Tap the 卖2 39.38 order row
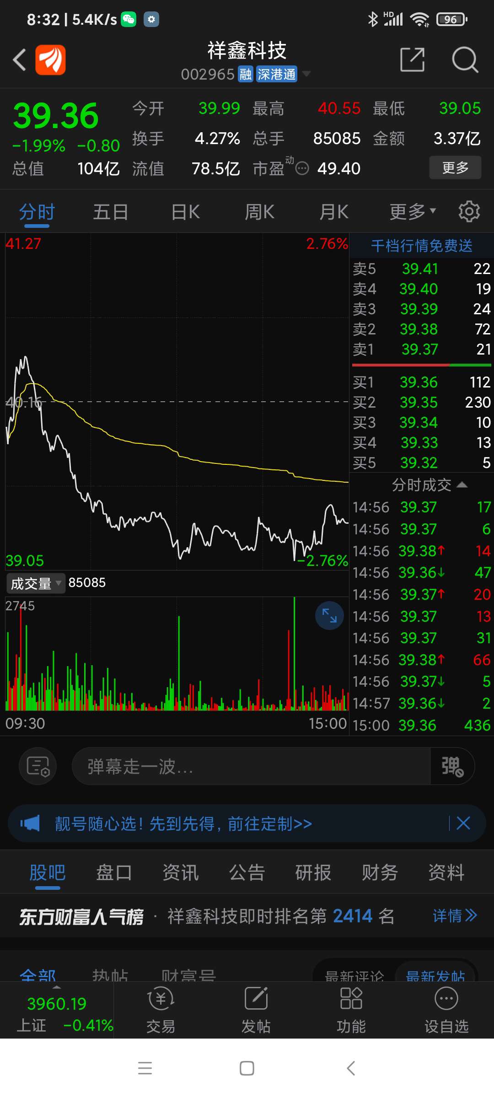 point(422,329)
